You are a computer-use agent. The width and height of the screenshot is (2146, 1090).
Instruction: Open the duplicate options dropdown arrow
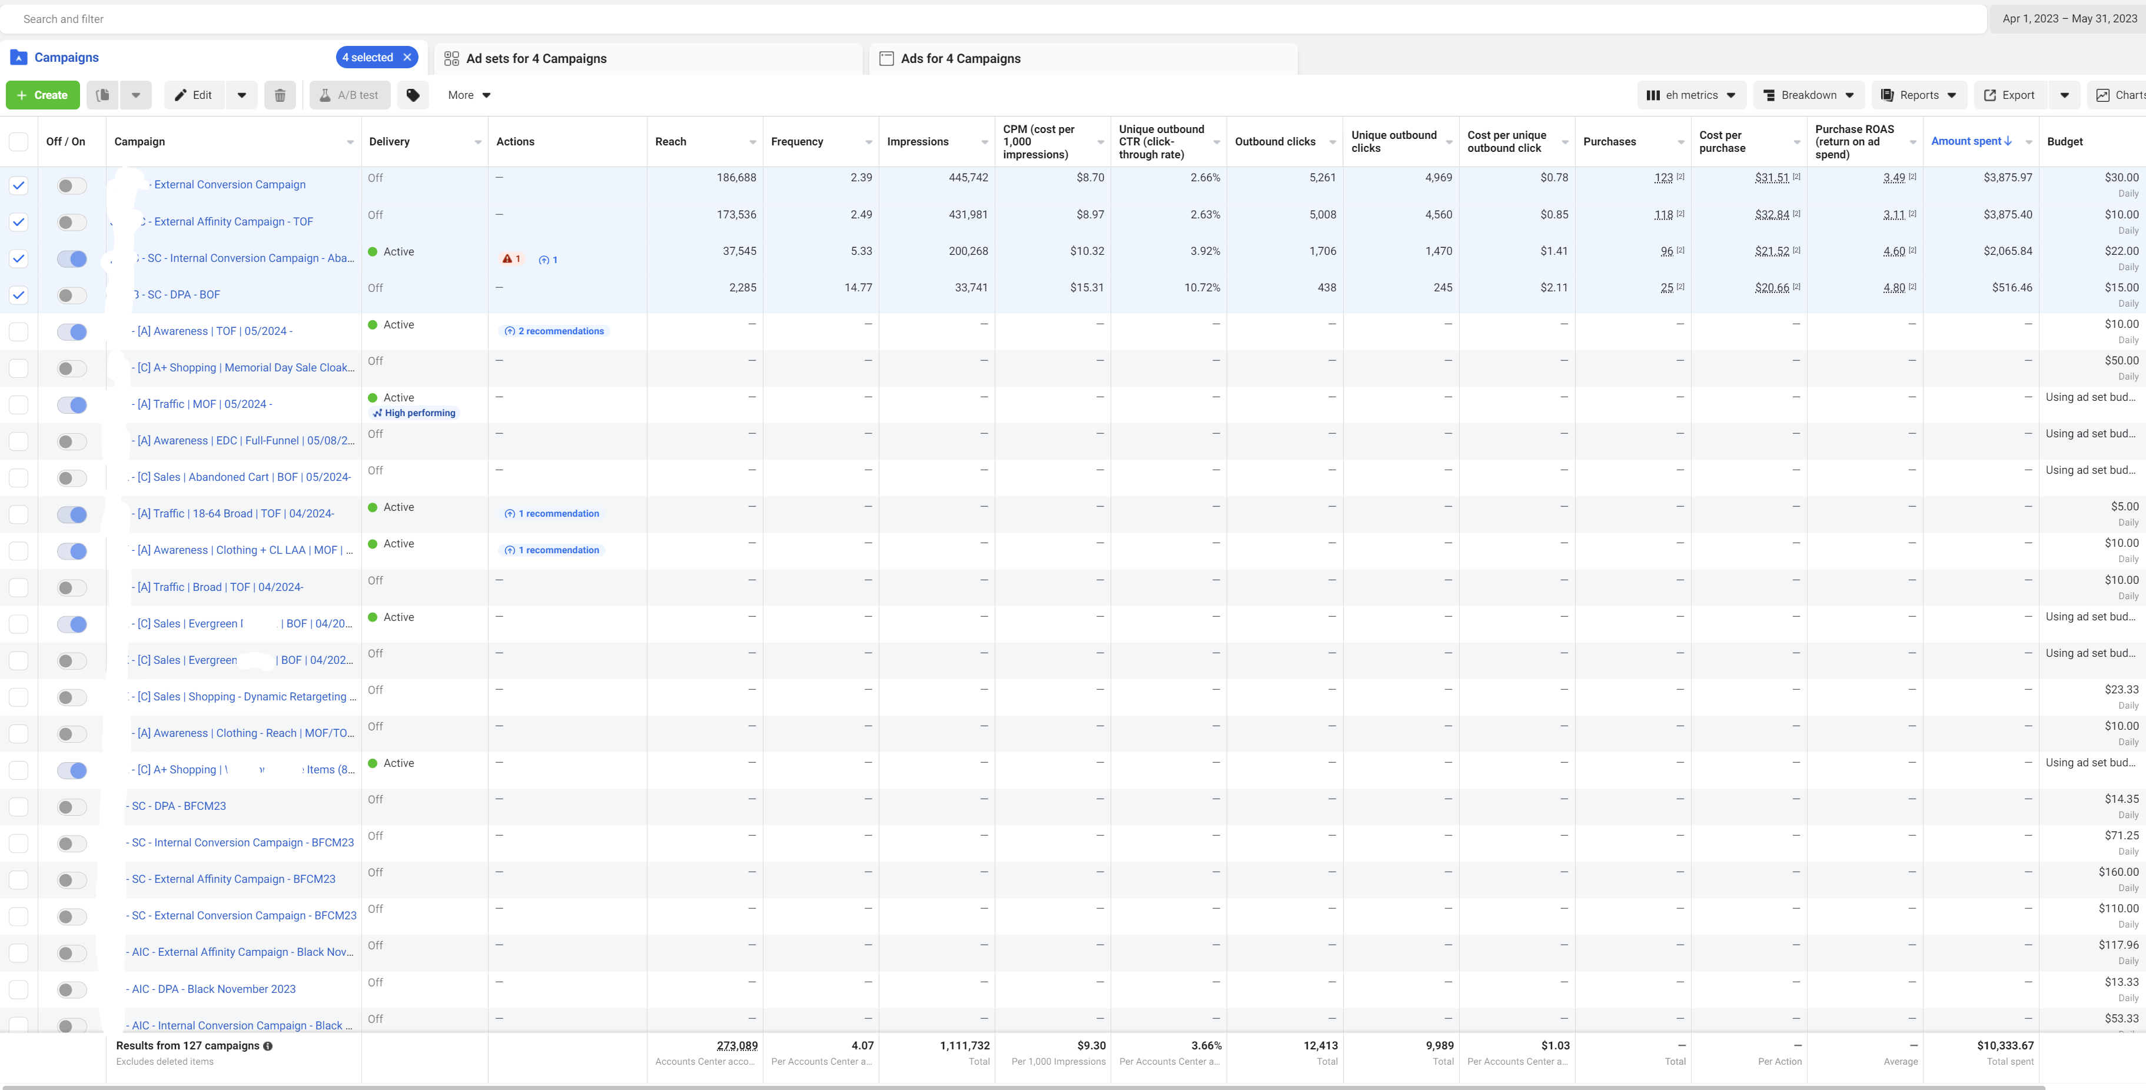(136, 95)
